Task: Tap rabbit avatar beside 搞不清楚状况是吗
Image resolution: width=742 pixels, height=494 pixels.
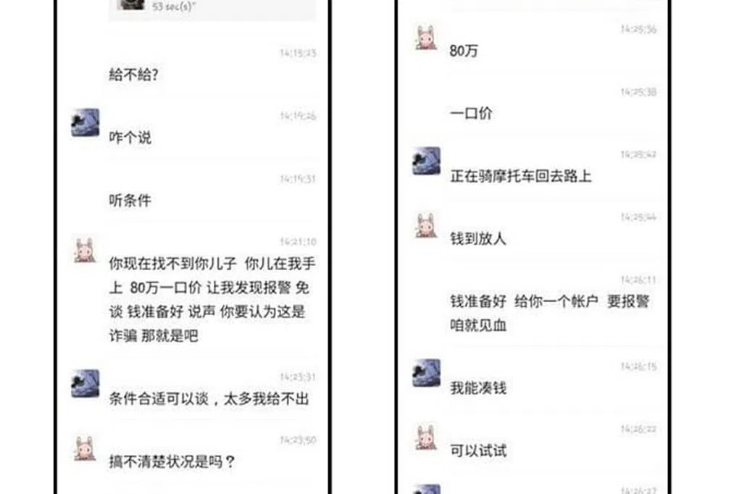Action: (86, 448)
